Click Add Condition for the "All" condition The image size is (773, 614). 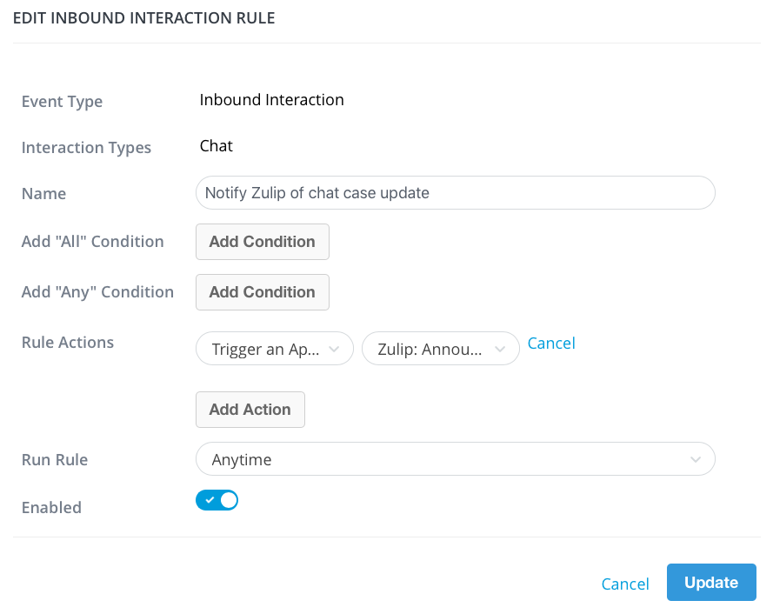[x=263, y=242]
